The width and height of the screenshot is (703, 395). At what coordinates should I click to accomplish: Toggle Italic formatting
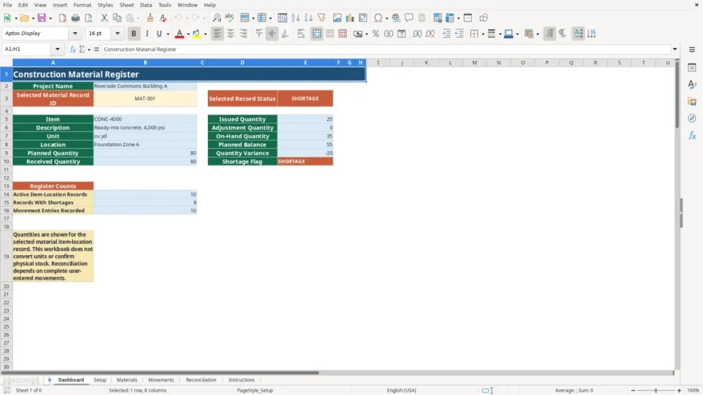coord(147,34)
